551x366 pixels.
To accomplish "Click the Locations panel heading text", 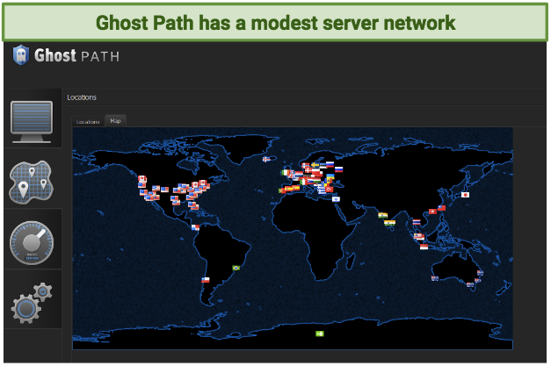I will tap(82, 97).
